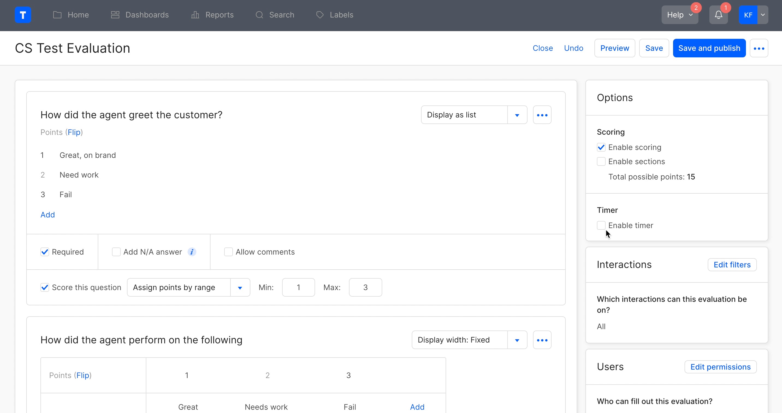Open performance question three-dots menu
This screenshot has width=782, height=413.
point(542,340)
